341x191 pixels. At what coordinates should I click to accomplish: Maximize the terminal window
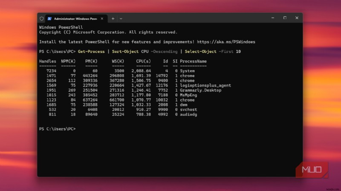pyautogui.click(x=285, y=18)
